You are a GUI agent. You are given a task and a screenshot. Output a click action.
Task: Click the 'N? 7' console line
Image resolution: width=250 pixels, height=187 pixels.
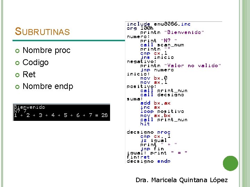point(20,111)
